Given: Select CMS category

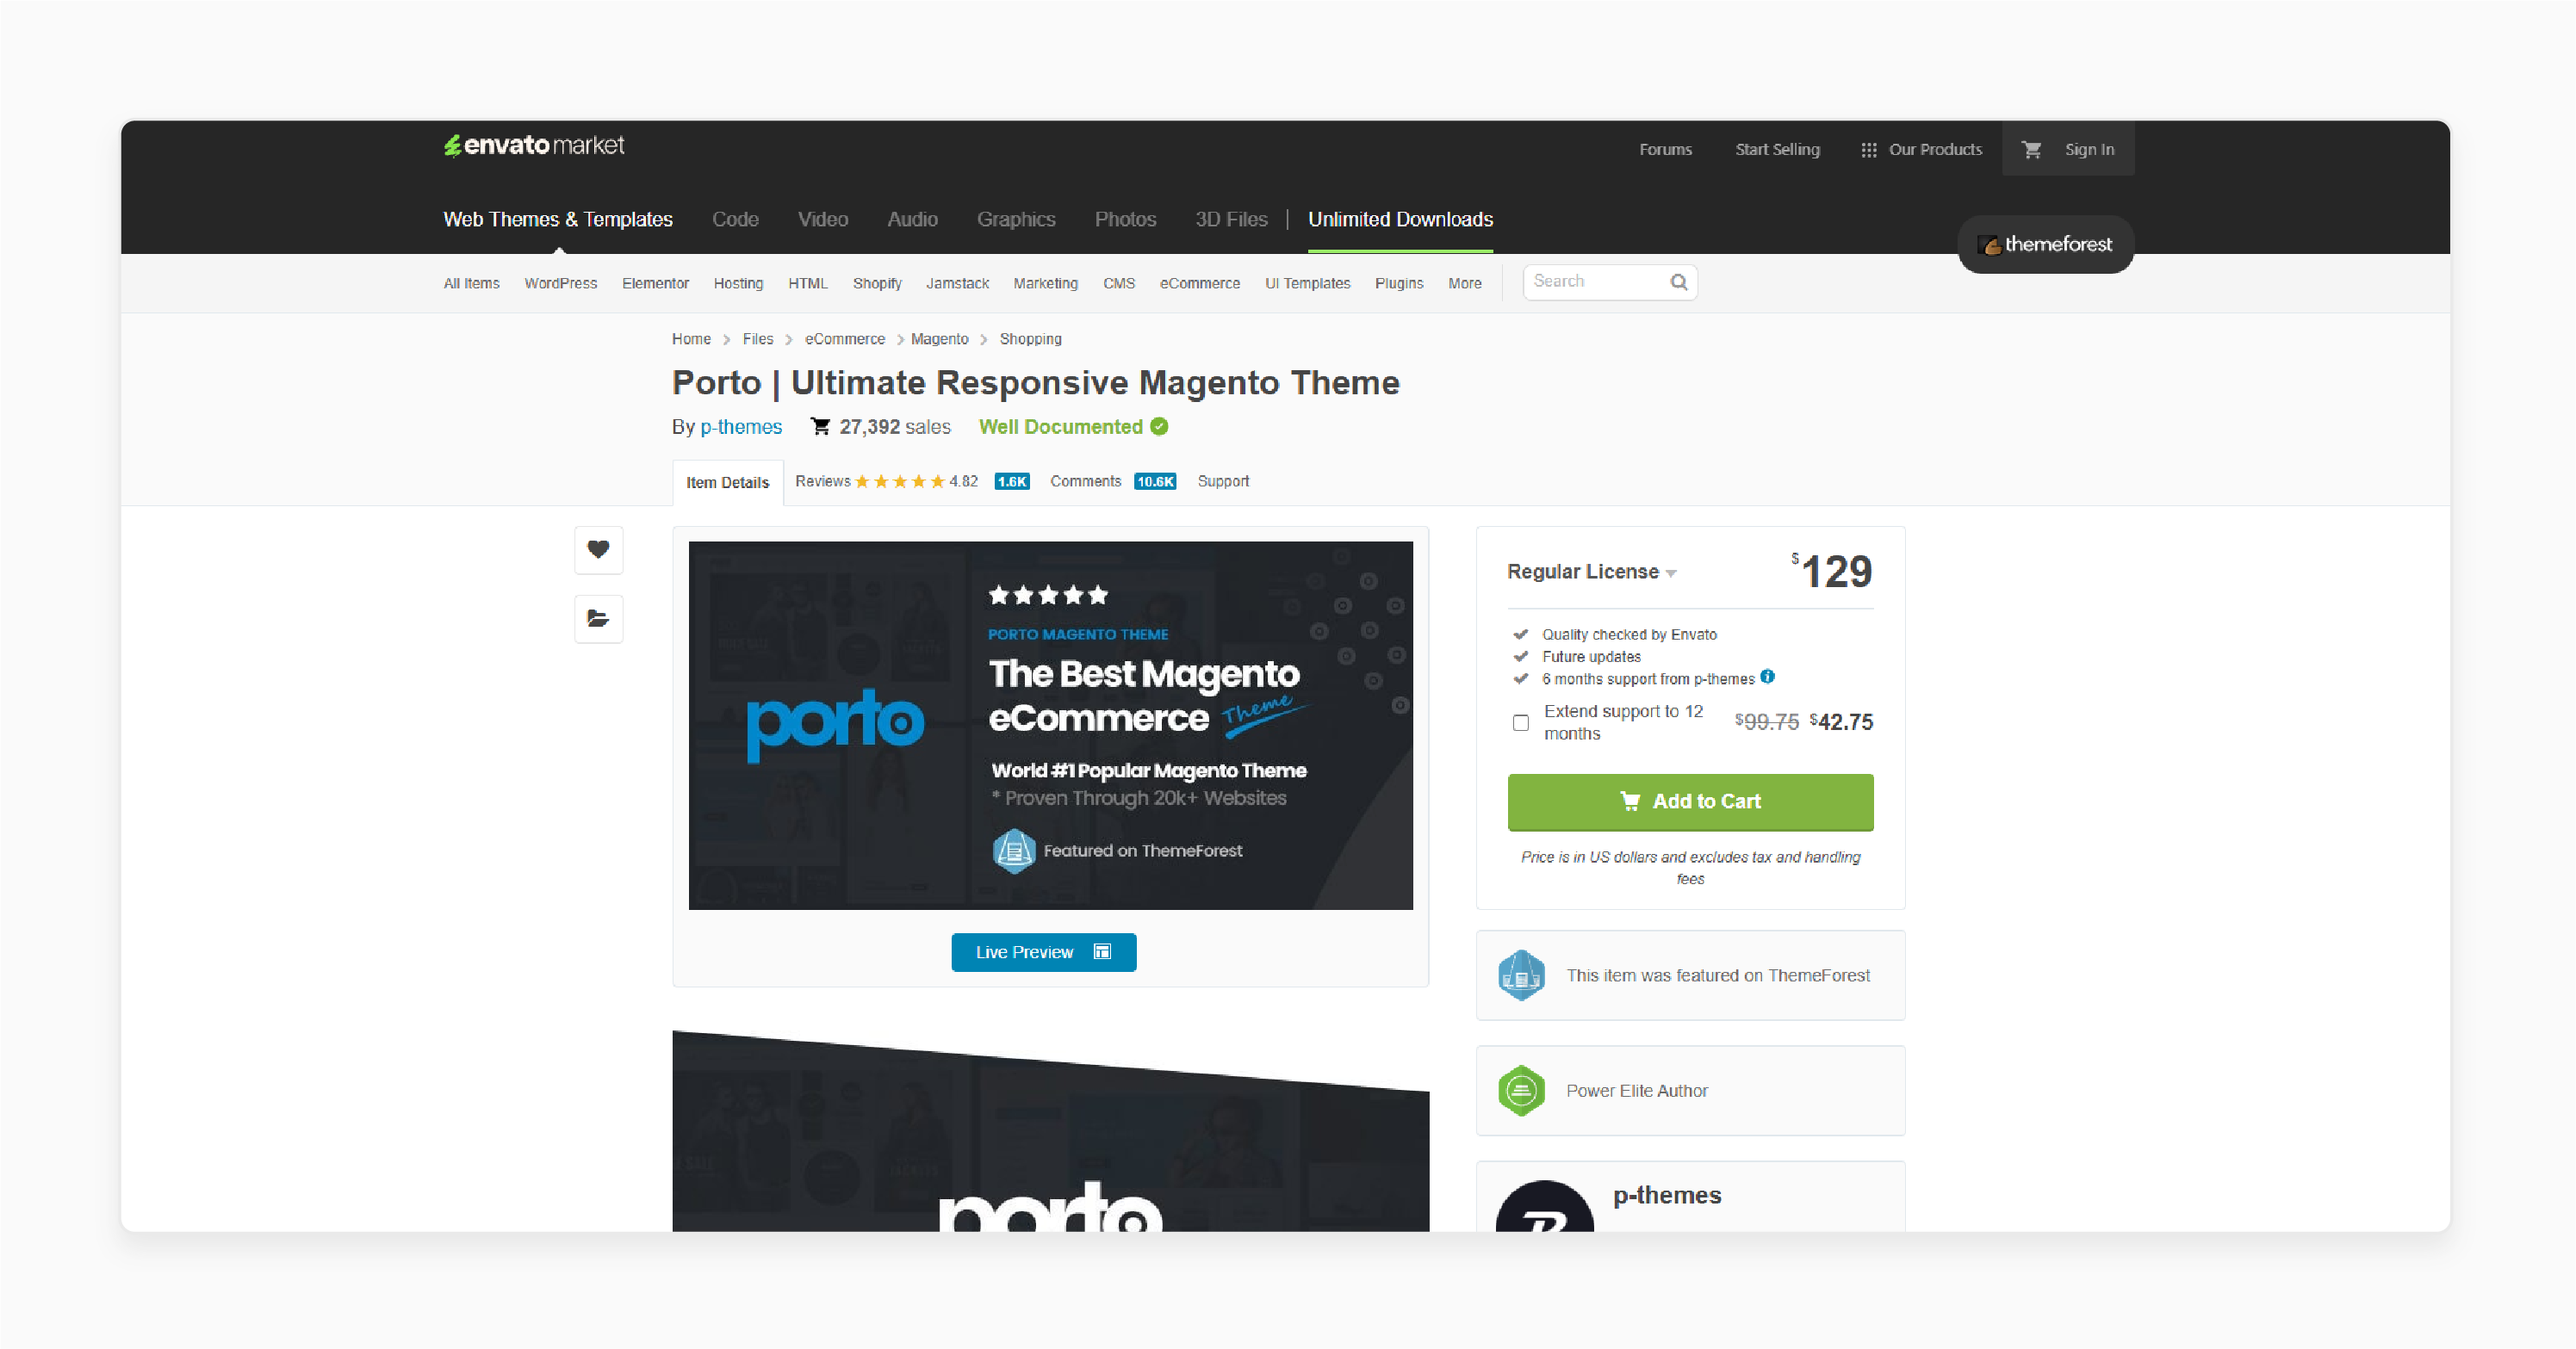Looking at the screenshot, I should [1118, 284].
